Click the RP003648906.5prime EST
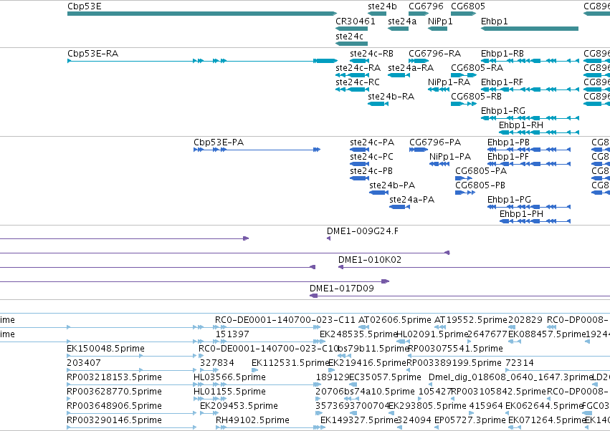 (x=132, y=414)
